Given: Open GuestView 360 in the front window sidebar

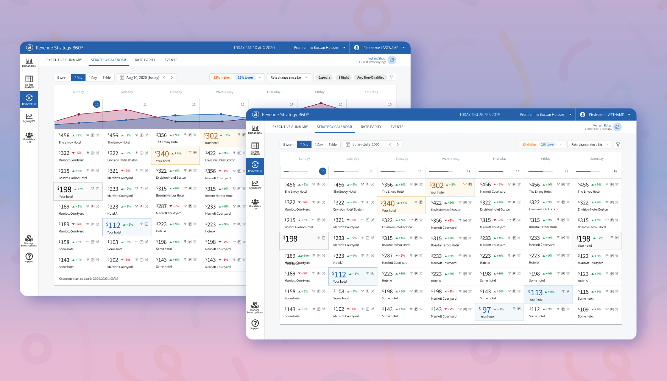Looking at the screenshot, I should tap(255, 204).
